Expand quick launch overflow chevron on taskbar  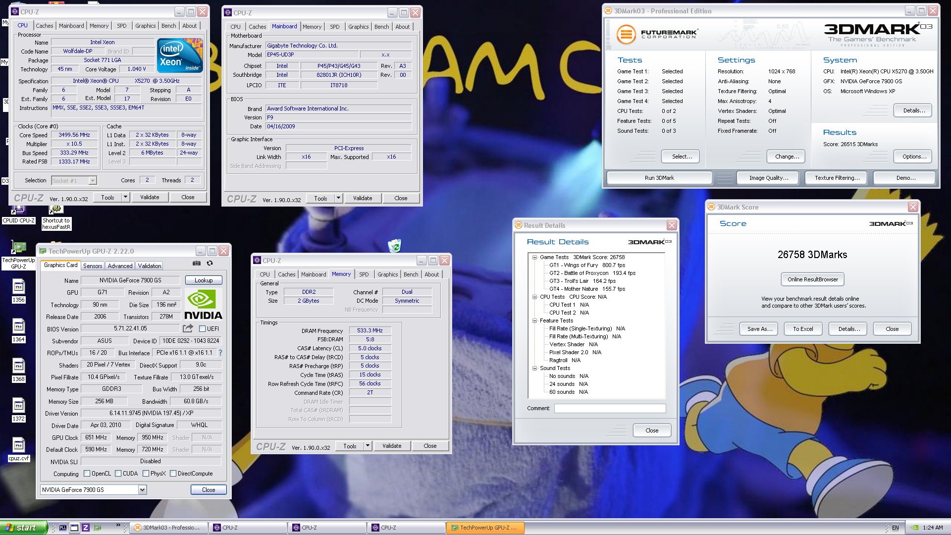tap(118, 525)
